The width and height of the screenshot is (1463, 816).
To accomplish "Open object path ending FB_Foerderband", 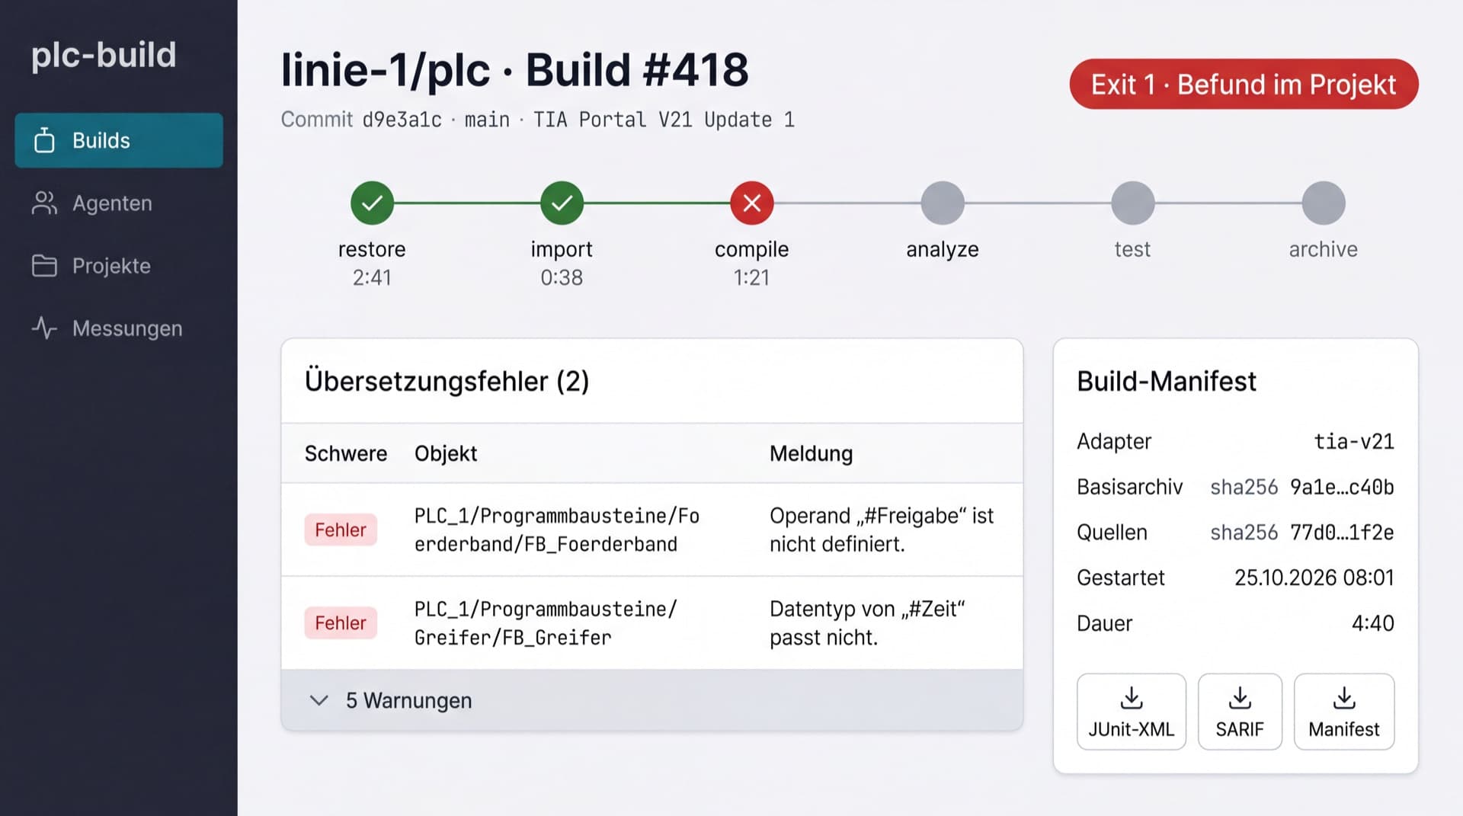I will click(557, 530).
